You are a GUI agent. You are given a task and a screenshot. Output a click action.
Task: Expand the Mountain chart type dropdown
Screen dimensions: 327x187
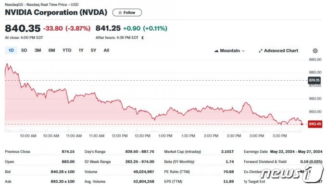point(229,50)
